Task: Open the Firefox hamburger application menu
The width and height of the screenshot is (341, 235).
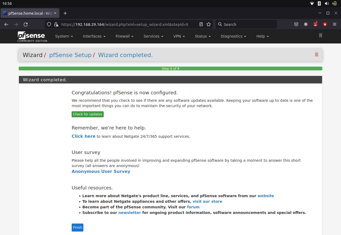Action: click(335, 24)
